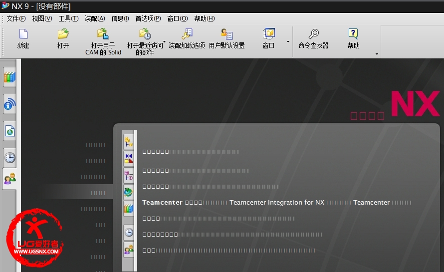Launch 命令查找器 command finder
The width and height of the screenshot is (444, 272).
[x=313, y=39]
